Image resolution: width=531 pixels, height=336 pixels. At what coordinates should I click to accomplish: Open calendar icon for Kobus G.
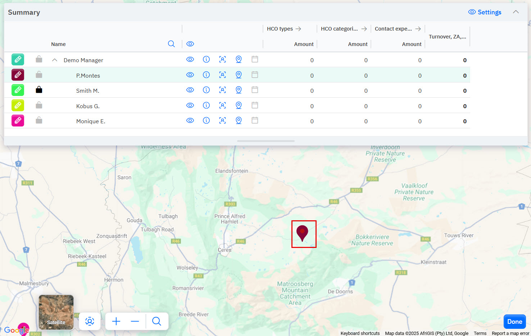[x=255, y=105]
